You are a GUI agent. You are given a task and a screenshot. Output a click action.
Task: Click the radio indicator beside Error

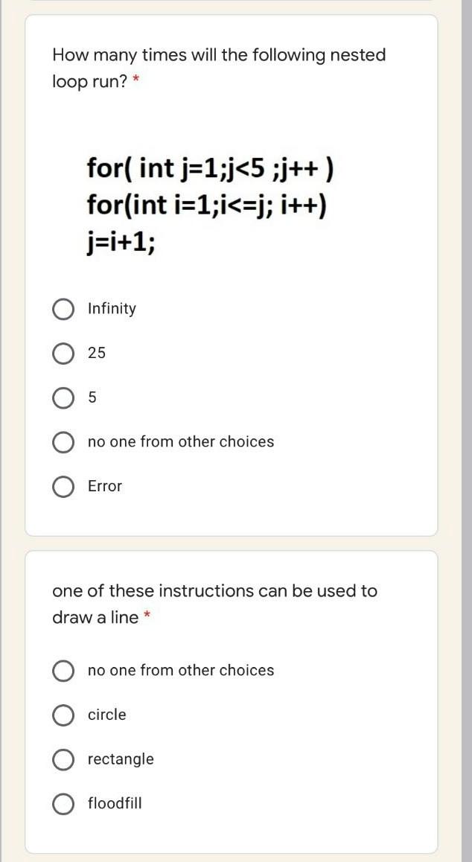pos(63,486)
